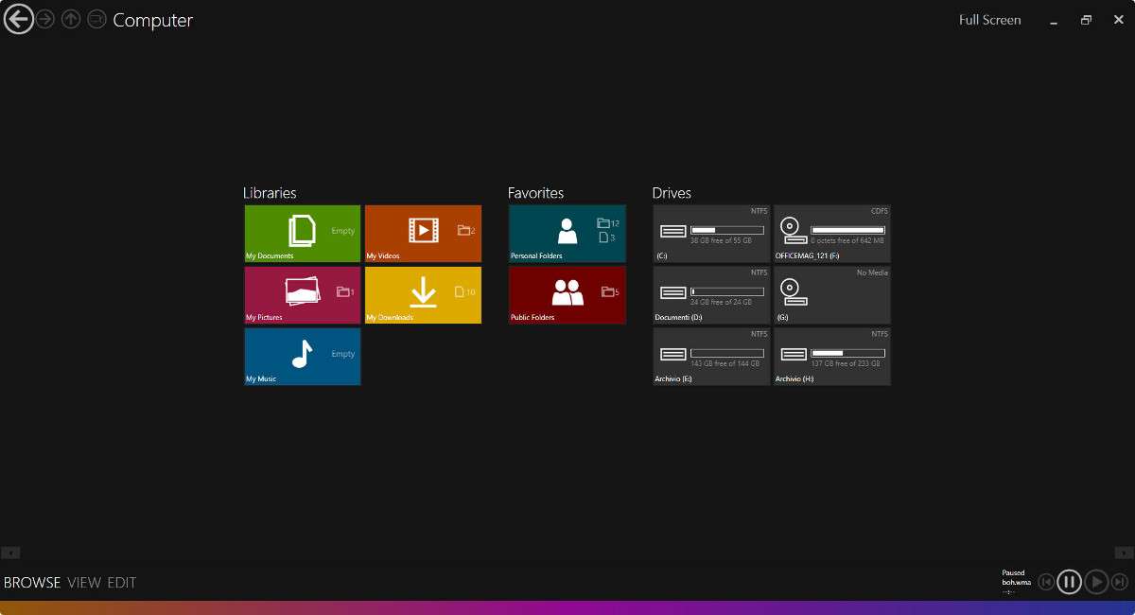The width and height of the screenshot is (1135, 615).
Task: Open the My Pictures tile
Action: tap(302, 295)
